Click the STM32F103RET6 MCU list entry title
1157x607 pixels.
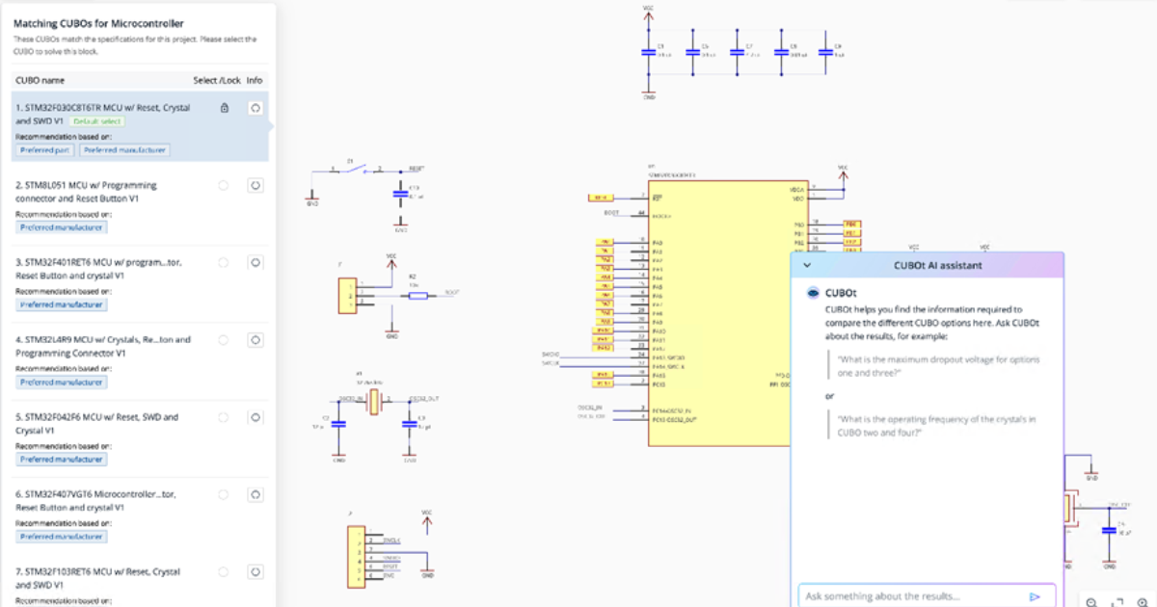pos(97,578)
